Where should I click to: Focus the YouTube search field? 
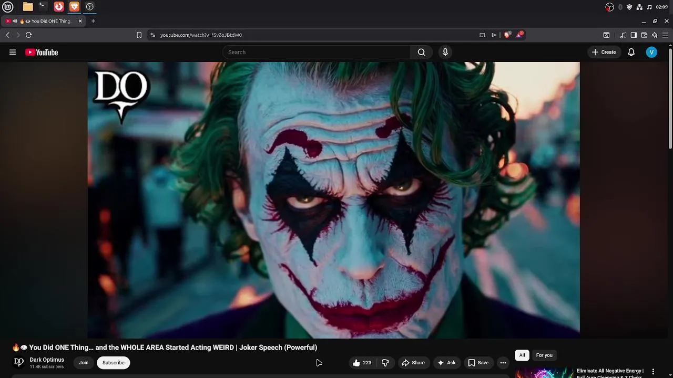[x=317, y=52]
